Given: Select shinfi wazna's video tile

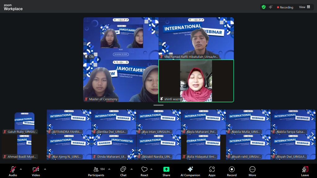Looking at the screenshot, I should 196,81.
